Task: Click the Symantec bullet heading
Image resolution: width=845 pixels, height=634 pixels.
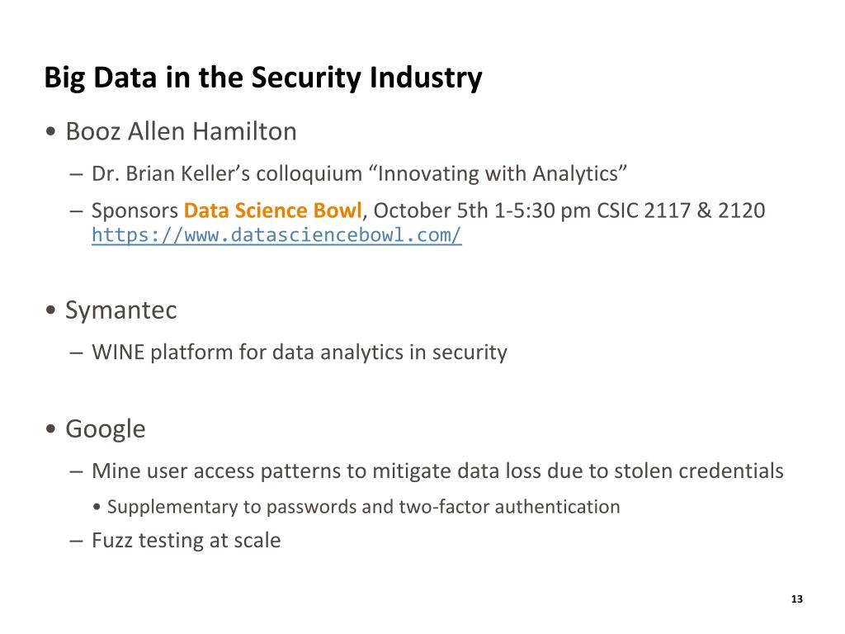Action: click(x=120, y=310)
